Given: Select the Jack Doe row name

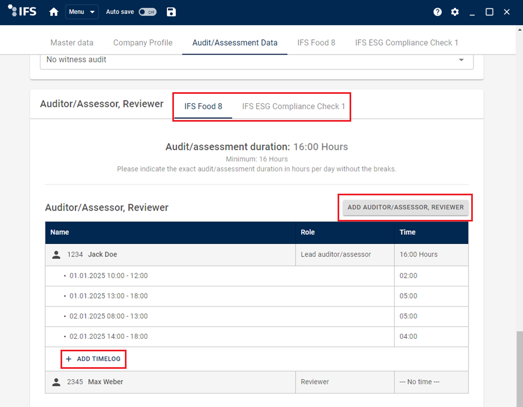Looking at the screenshot, I should pos(103,255).
